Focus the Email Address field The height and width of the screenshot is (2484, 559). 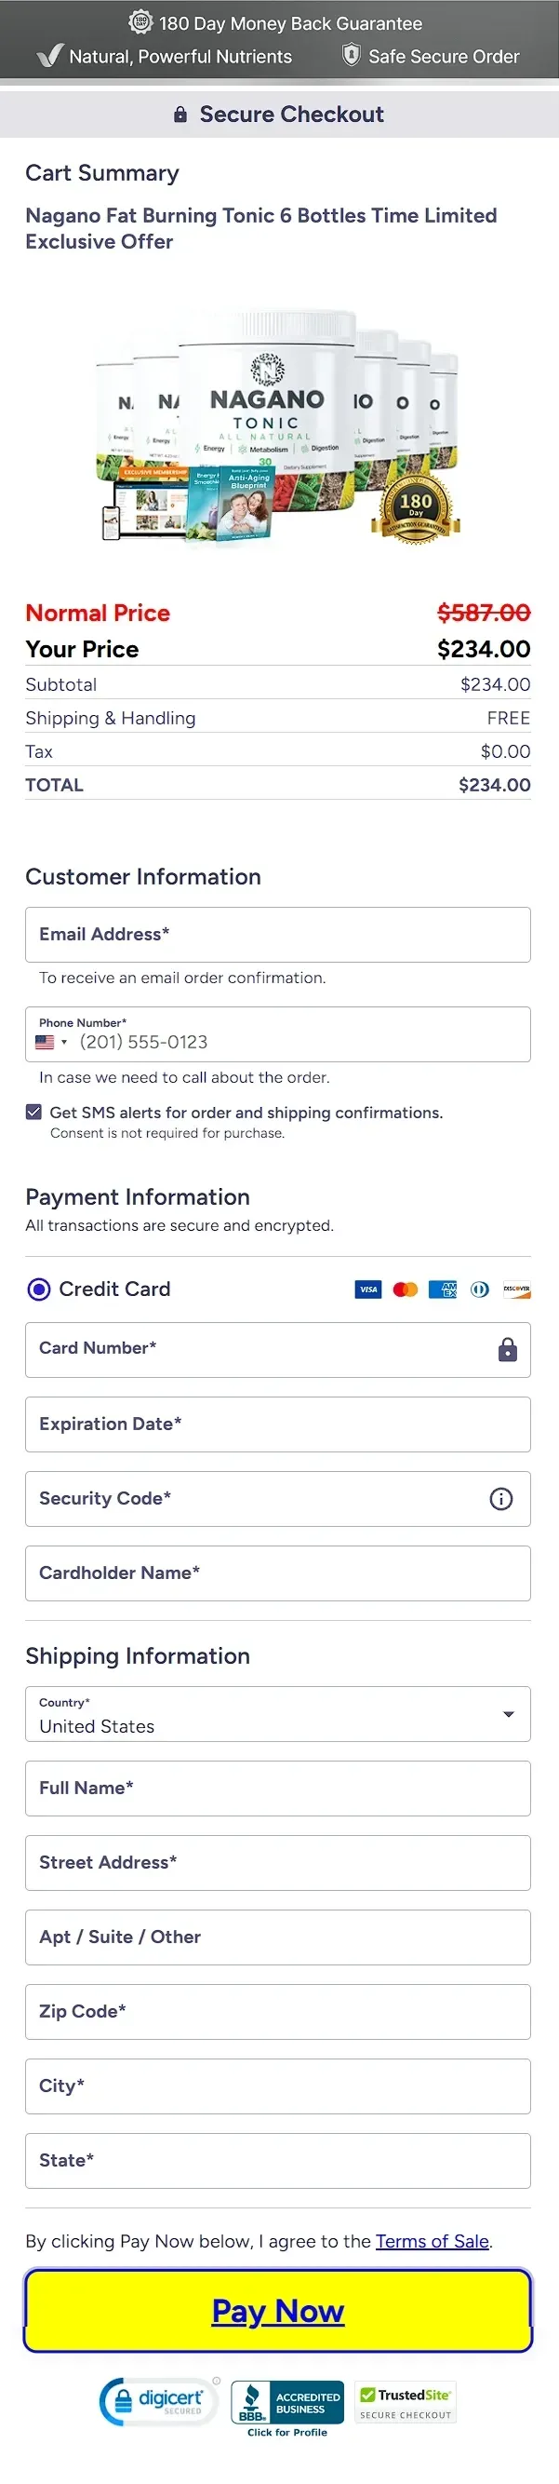(277, 934)
